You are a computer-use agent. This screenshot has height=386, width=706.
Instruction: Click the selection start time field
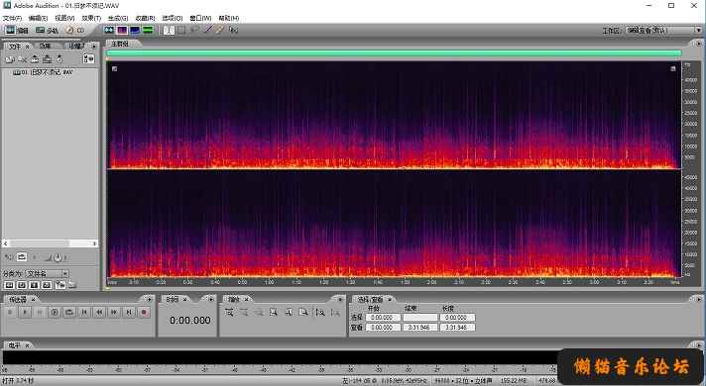tap(383, 318)
